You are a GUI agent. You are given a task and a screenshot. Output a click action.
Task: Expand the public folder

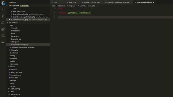[x=9, y=61]
